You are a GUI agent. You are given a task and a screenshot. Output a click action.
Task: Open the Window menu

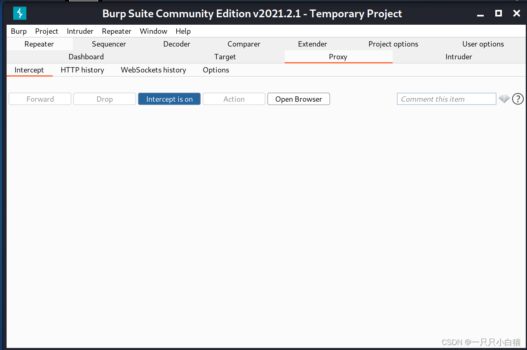[153, 31]
